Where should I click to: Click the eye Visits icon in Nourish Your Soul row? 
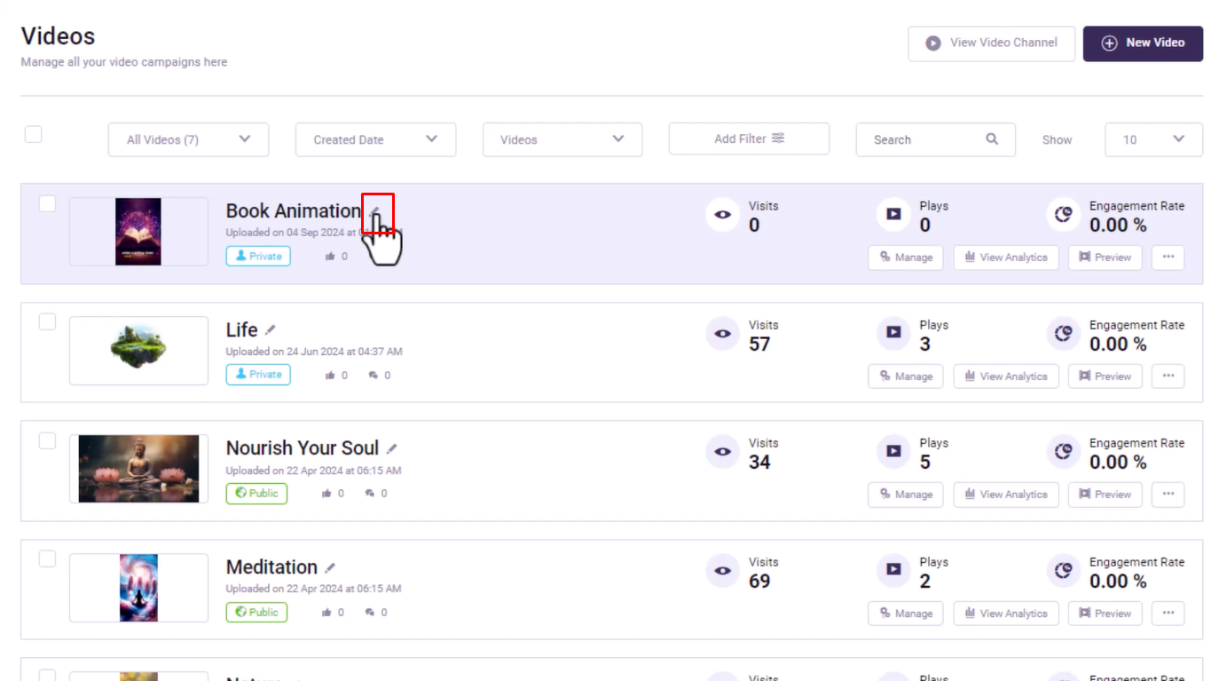coord(723,452)
